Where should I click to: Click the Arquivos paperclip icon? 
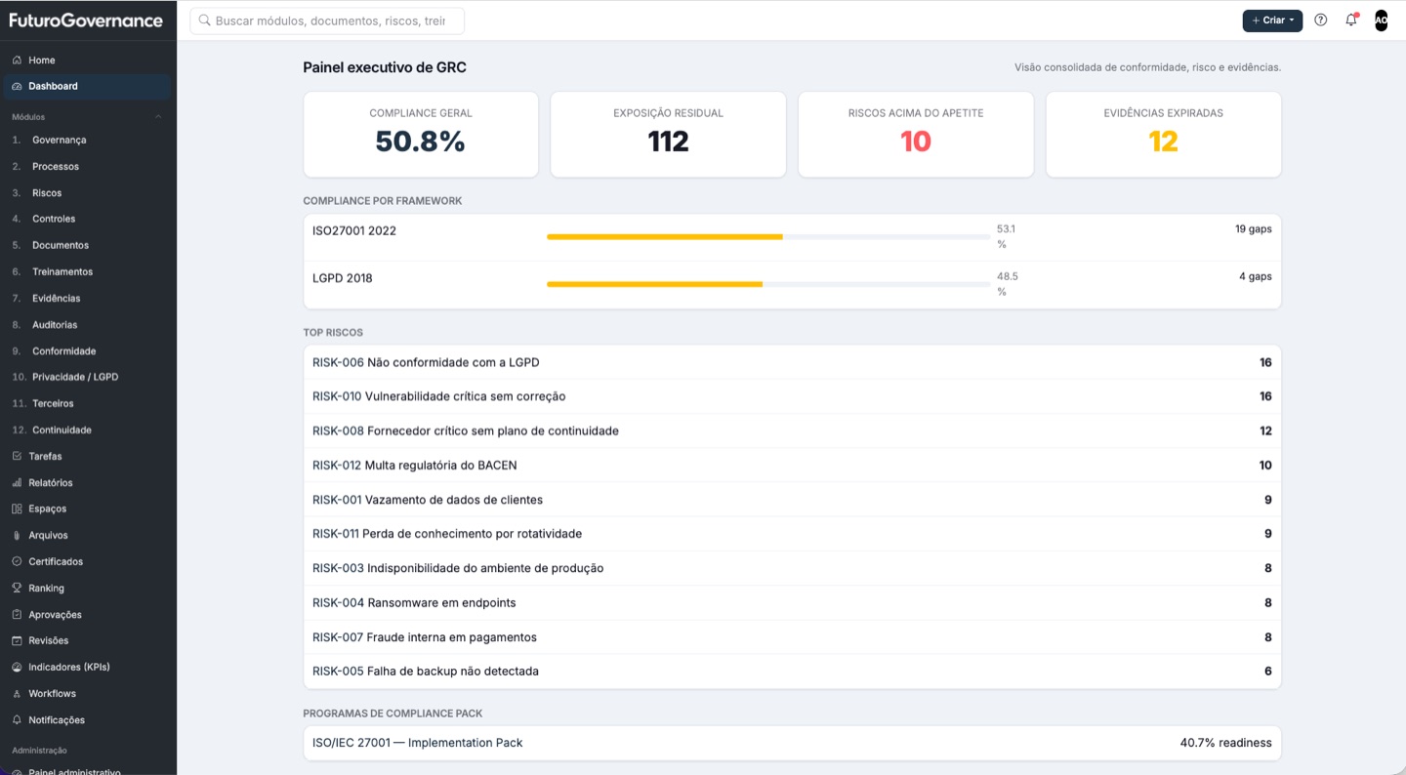pos(17,536)
